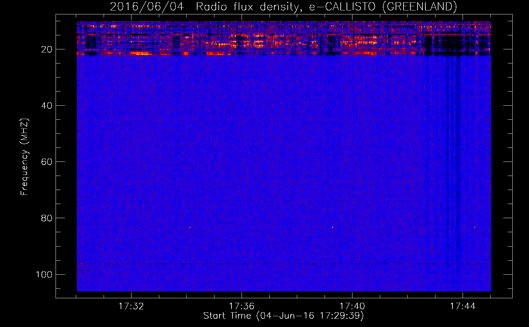Click the 17:36 time tick label
This screenshot has height=327, width=529.
point(242,306)
